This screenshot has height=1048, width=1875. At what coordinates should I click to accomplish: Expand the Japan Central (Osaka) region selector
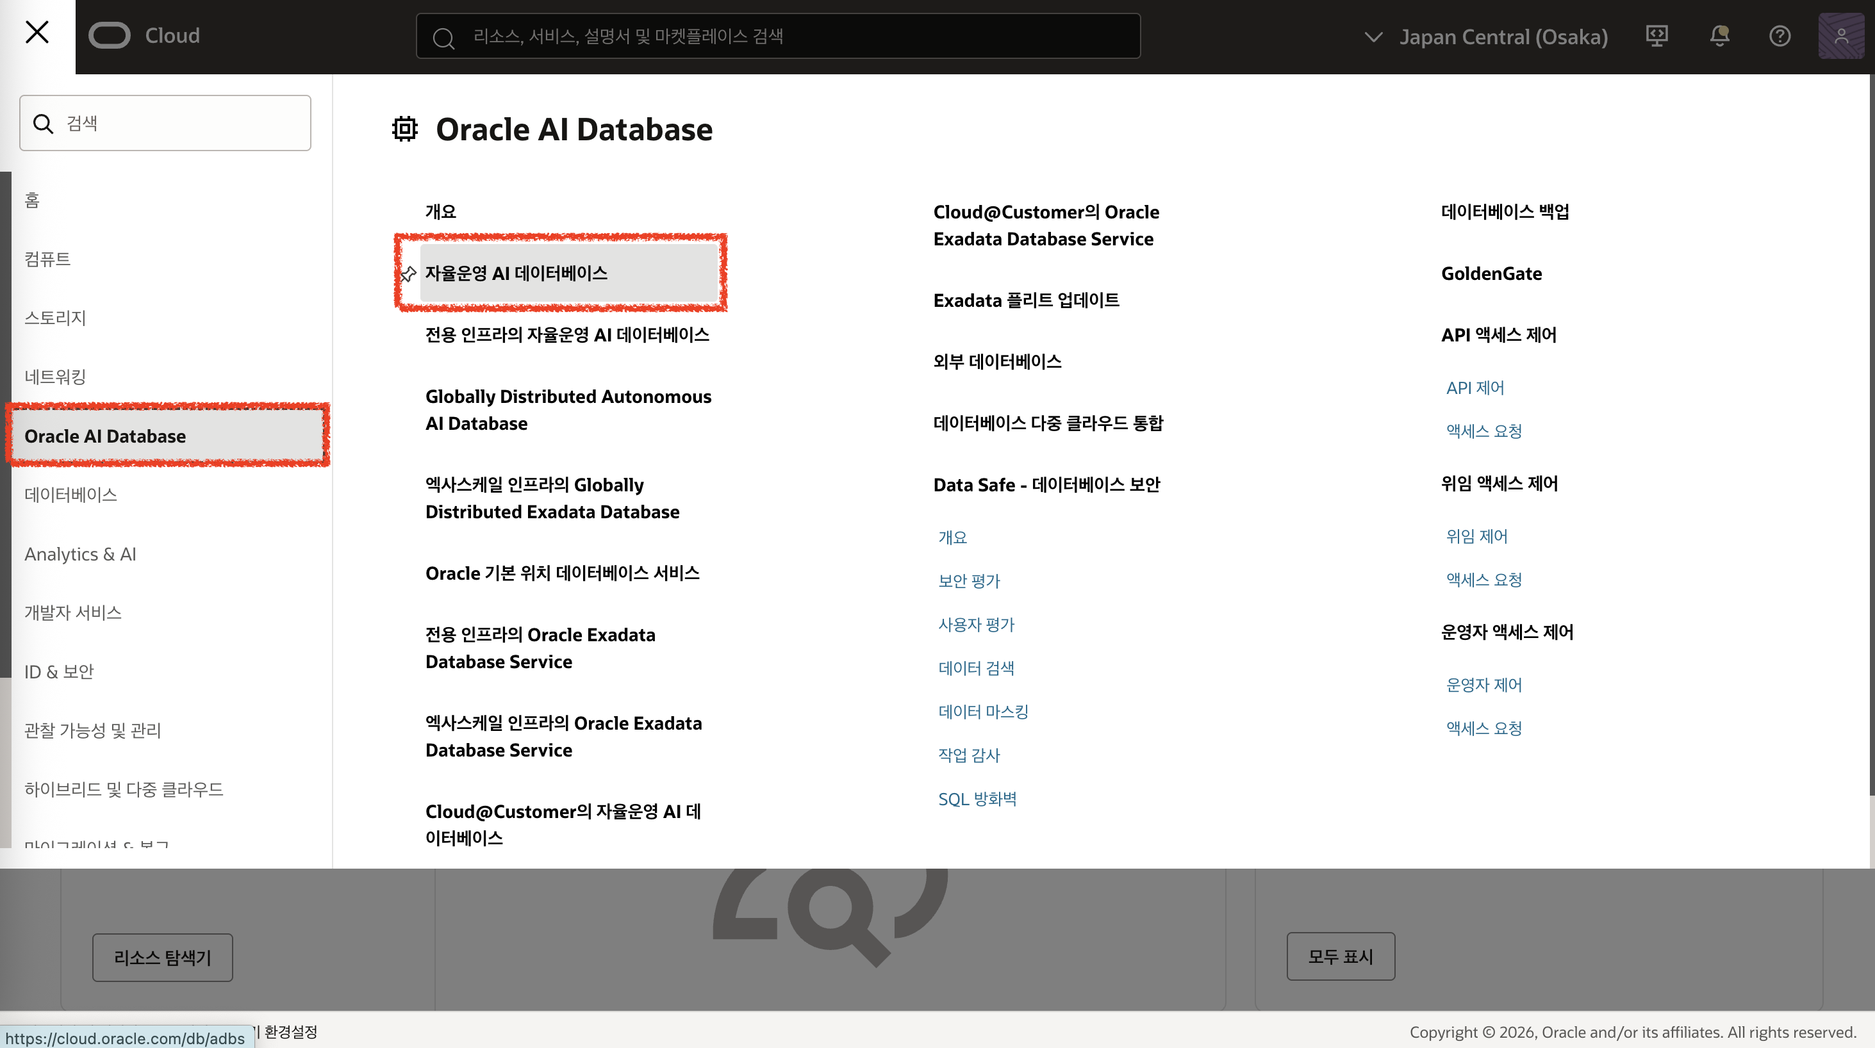tap(1485, 37)
